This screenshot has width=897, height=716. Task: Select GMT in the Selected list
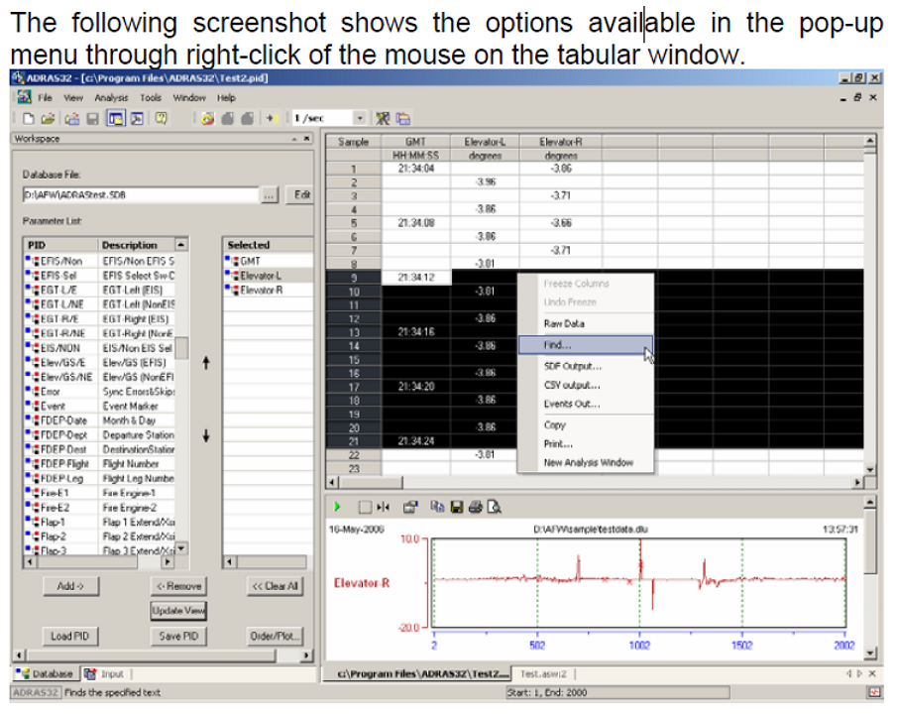pyautogui.click(x=268, y=261)
